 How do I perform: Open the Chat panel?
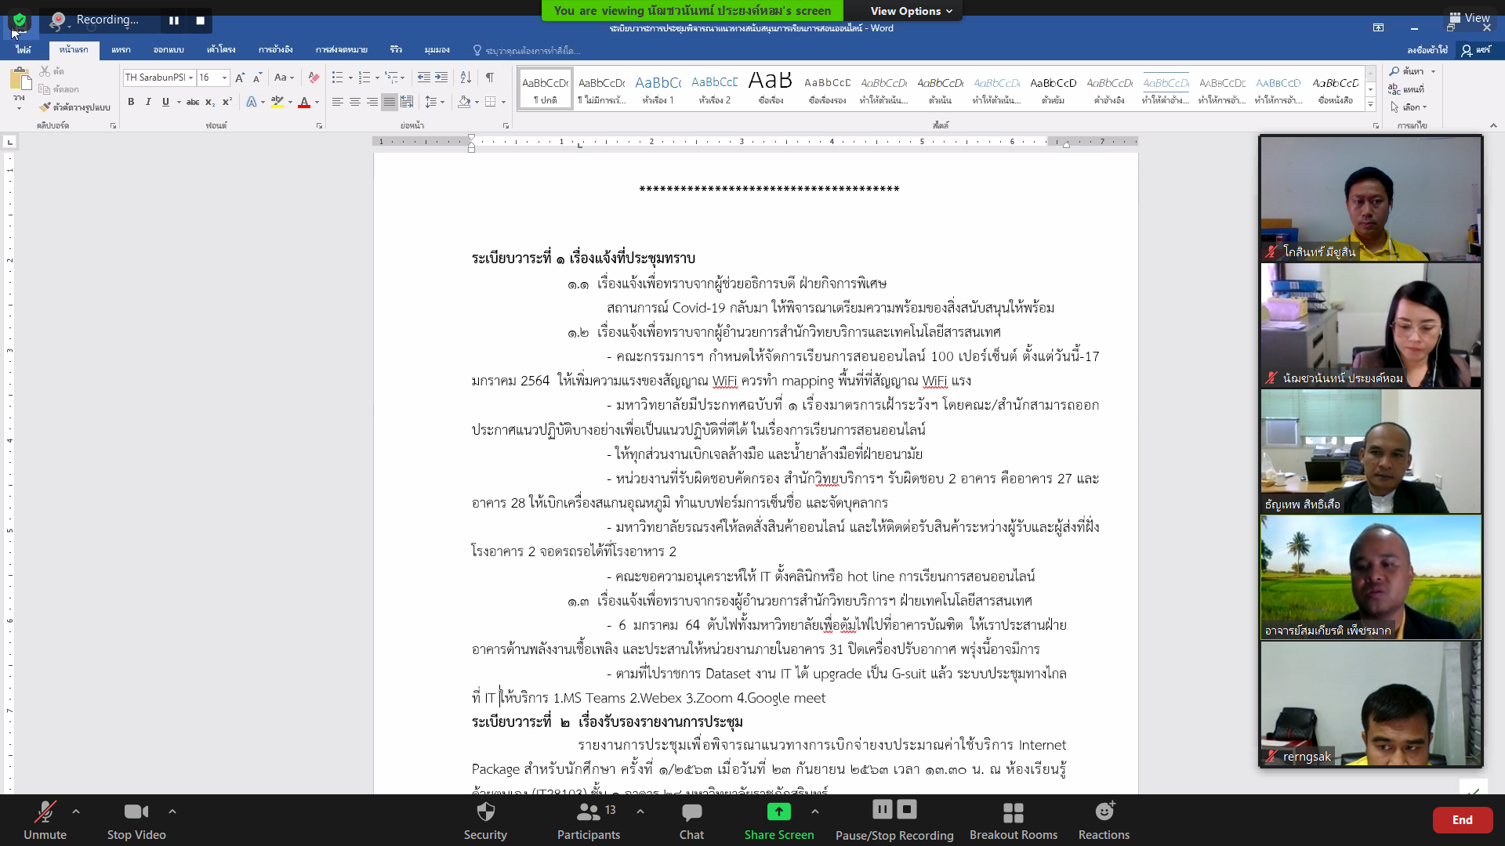691,812
